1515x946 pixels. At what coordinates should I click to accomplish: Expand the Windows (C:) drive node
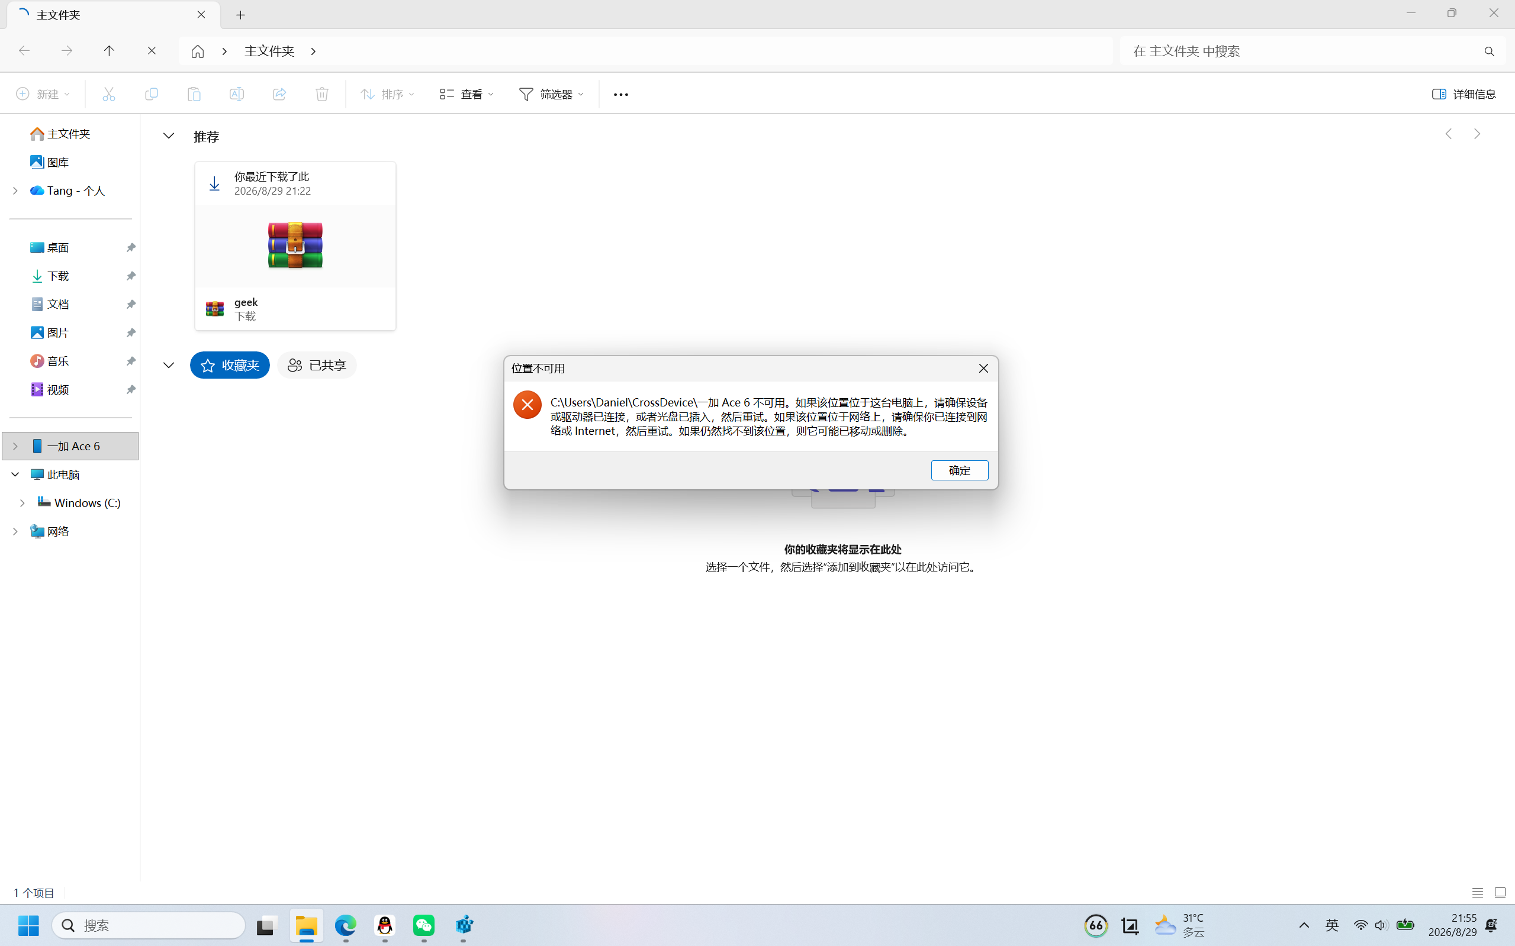click(22, 503)
